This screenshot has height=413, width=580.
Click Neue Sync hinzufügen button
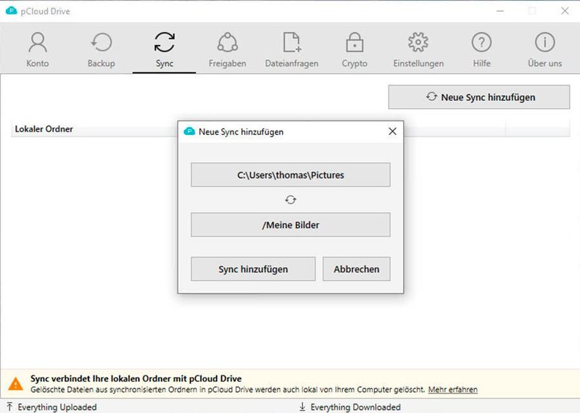point(479,97)
